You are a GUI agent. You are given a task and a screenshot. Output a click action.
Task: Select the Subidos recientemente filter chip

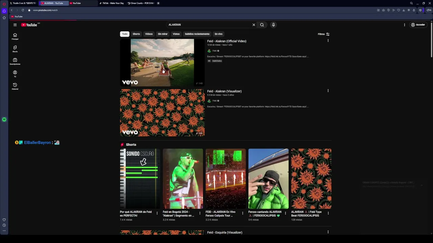pyautogui.click(x=197, y=34)
